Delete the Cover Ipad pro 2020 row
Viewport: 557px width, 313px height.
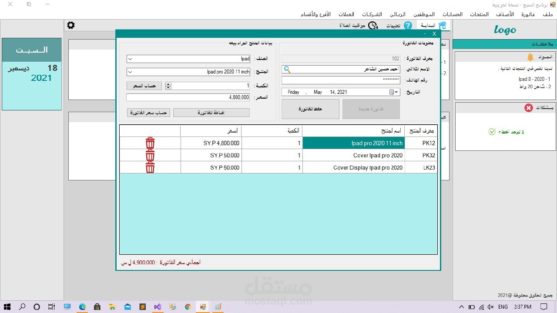point(150,155)
